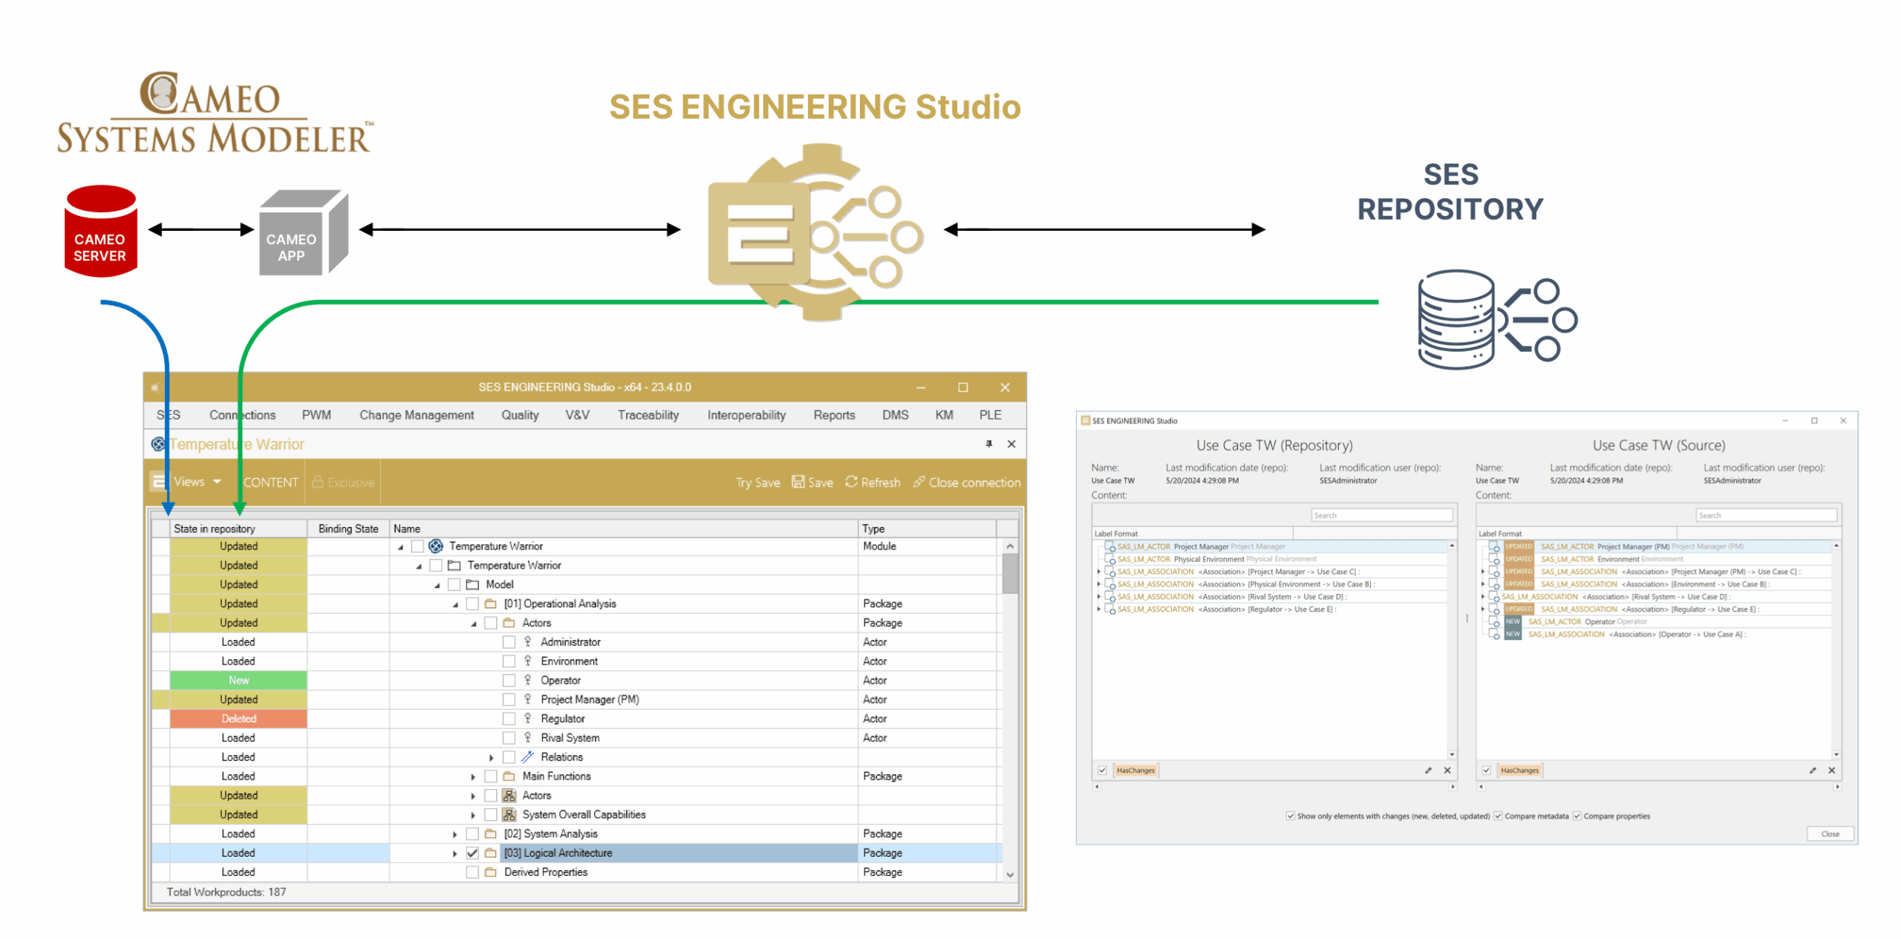
Task: Click the Close button in comparison dialog
Action: [1830, 834]
